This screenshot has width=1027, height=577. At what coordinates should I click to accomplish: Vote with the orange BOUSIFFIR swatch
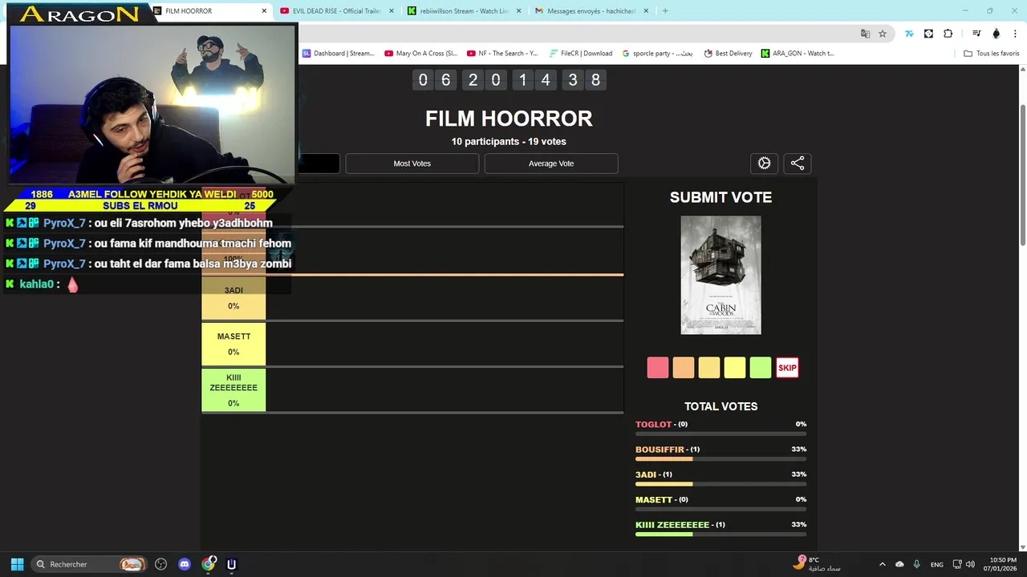[x=684, y=368]
